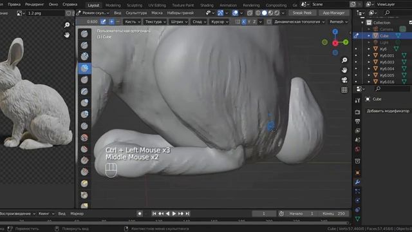Screen dimensions: 412x232
Task: Click the 3D viewport pan hand icon
Action: [344, 70]
